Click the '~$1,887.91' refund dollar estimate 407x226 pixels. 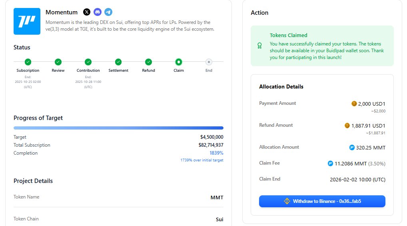[376, 133]
